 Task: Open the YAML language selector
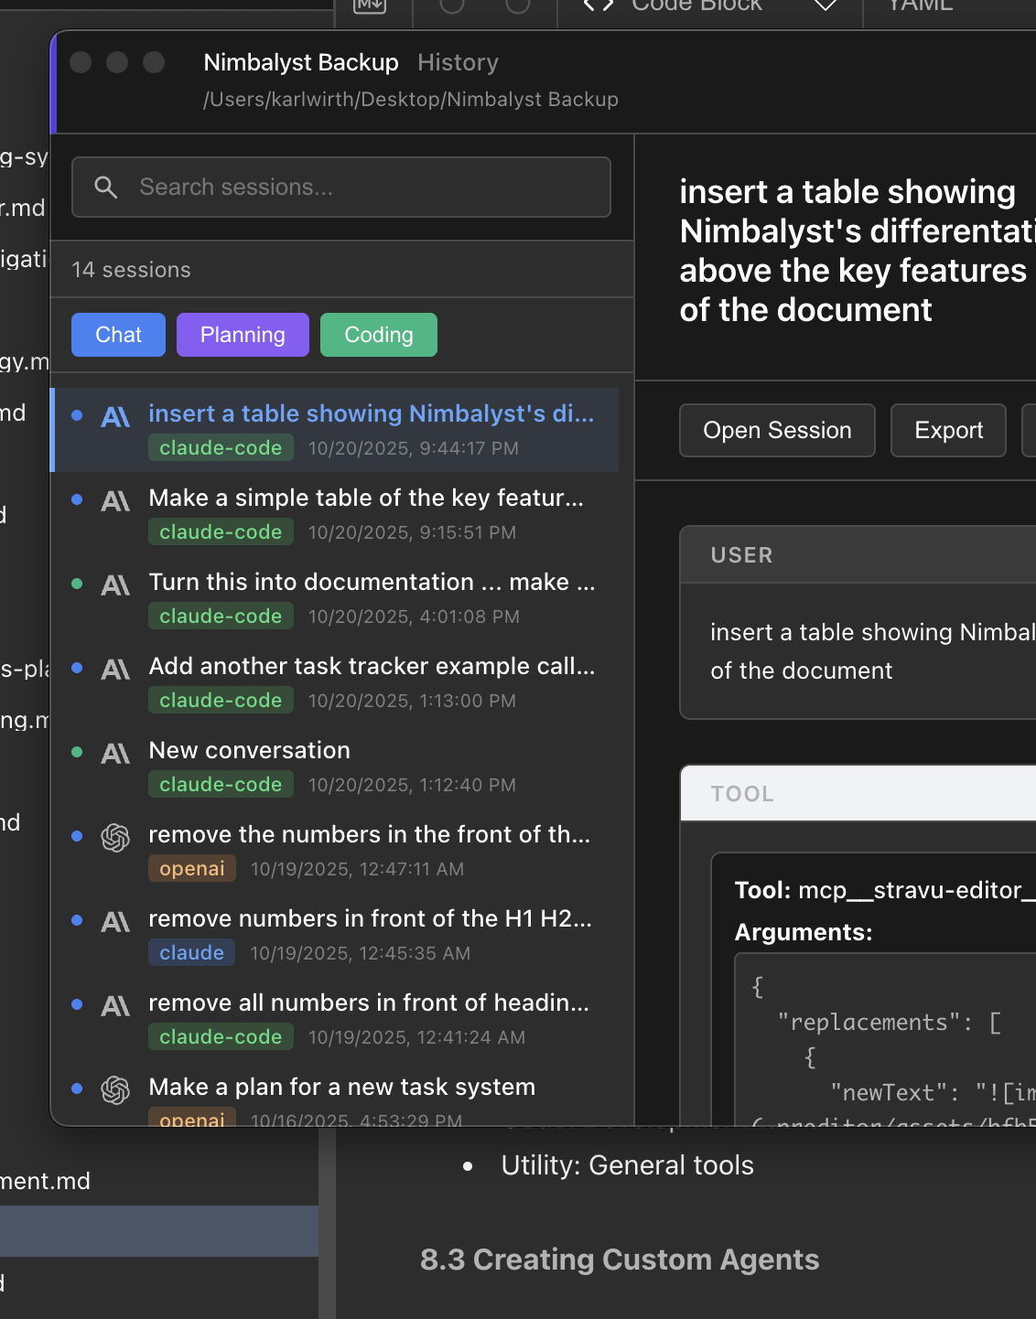920,5
